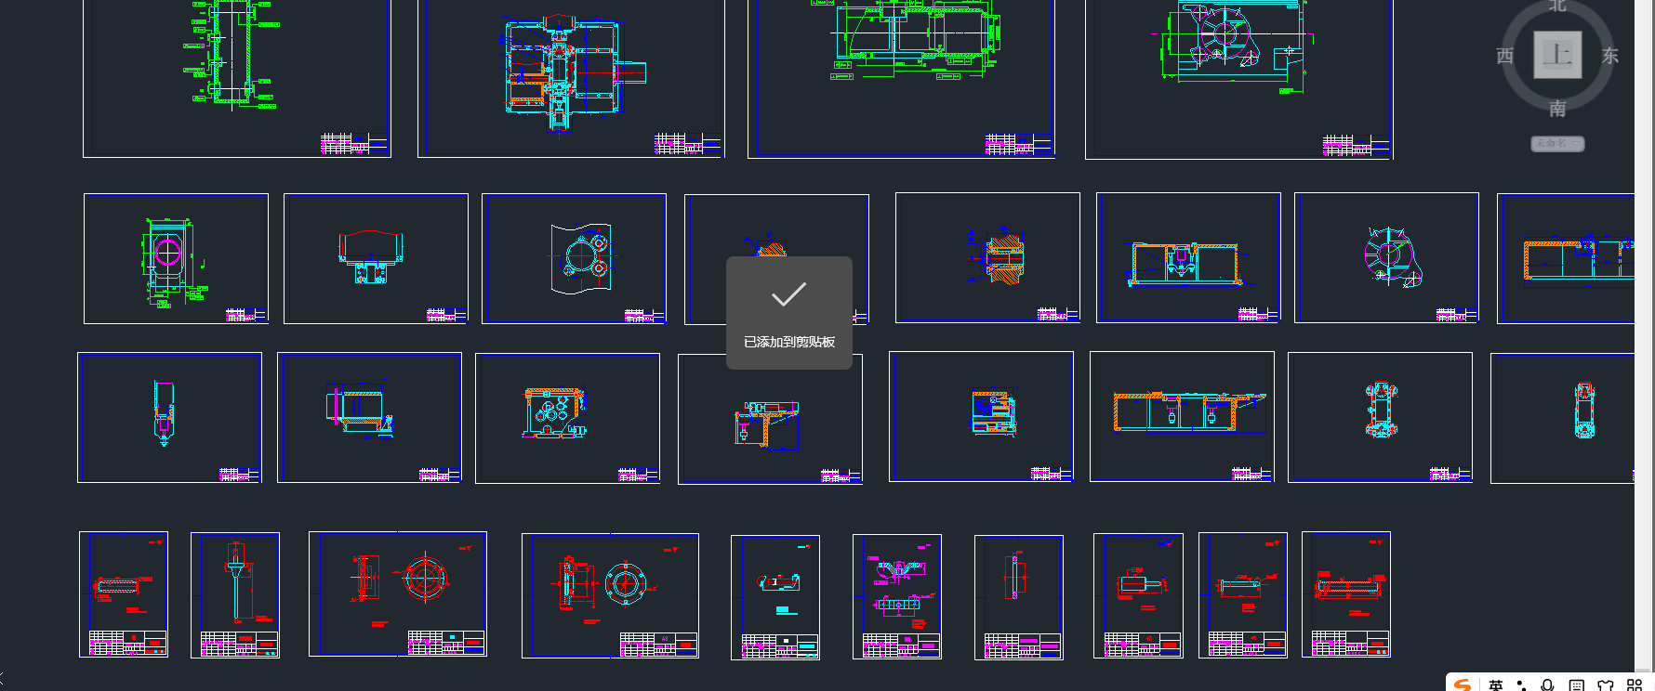Screen dimensions: 1655x691
Task: Open the IME toolbox grid icon
Action: pyautogui.click(x=1635, y=685)
